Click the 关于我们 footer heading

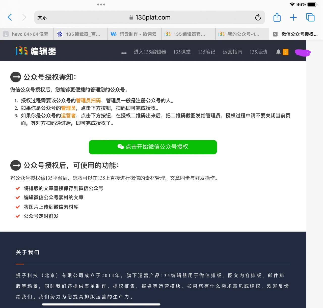click(x=28, y=253)
